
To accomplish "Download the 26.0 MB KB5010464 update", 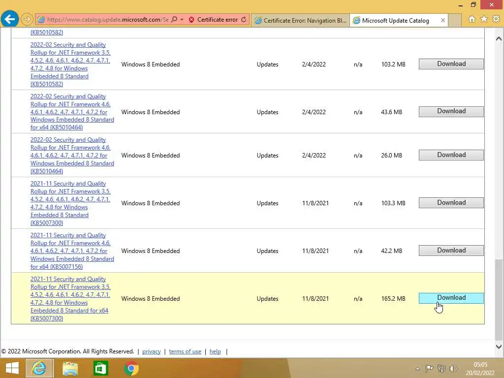I will coord(451,155).
